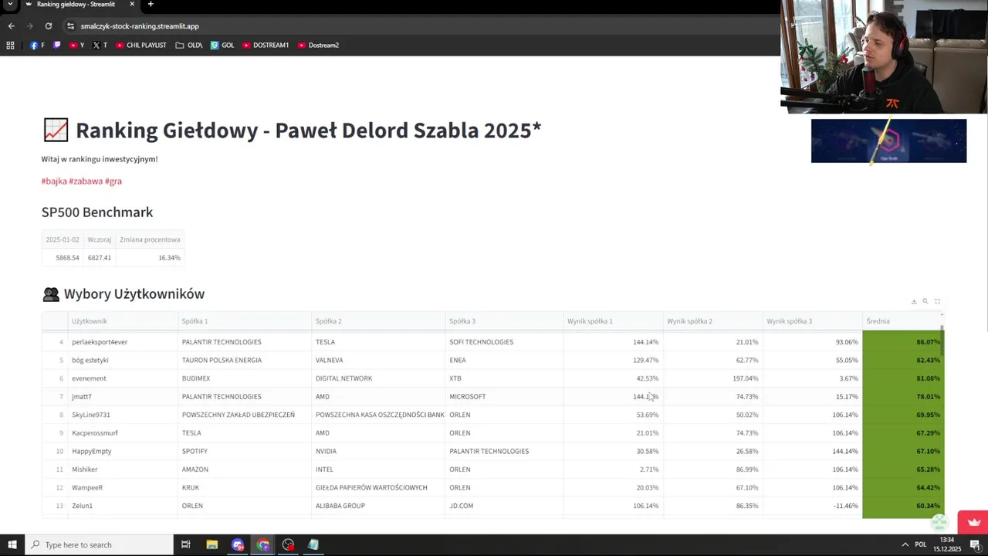This screenshot has height=556, width=988.
Task: Click the DIGITAL NETWORK cell
Action: tap(378, 378)
